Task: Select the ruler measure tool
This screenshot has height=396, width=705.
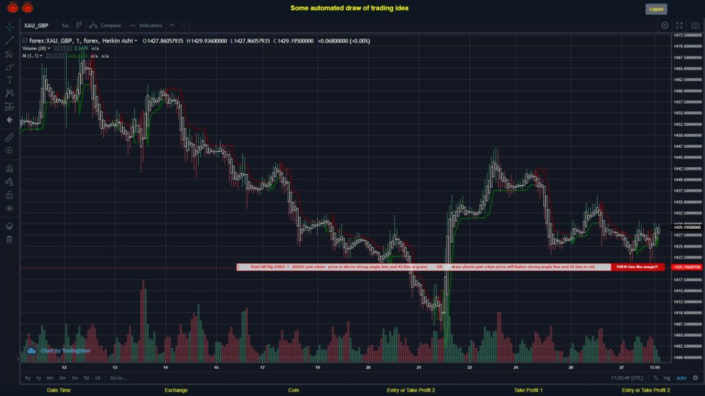Action: tap(10, 137)
